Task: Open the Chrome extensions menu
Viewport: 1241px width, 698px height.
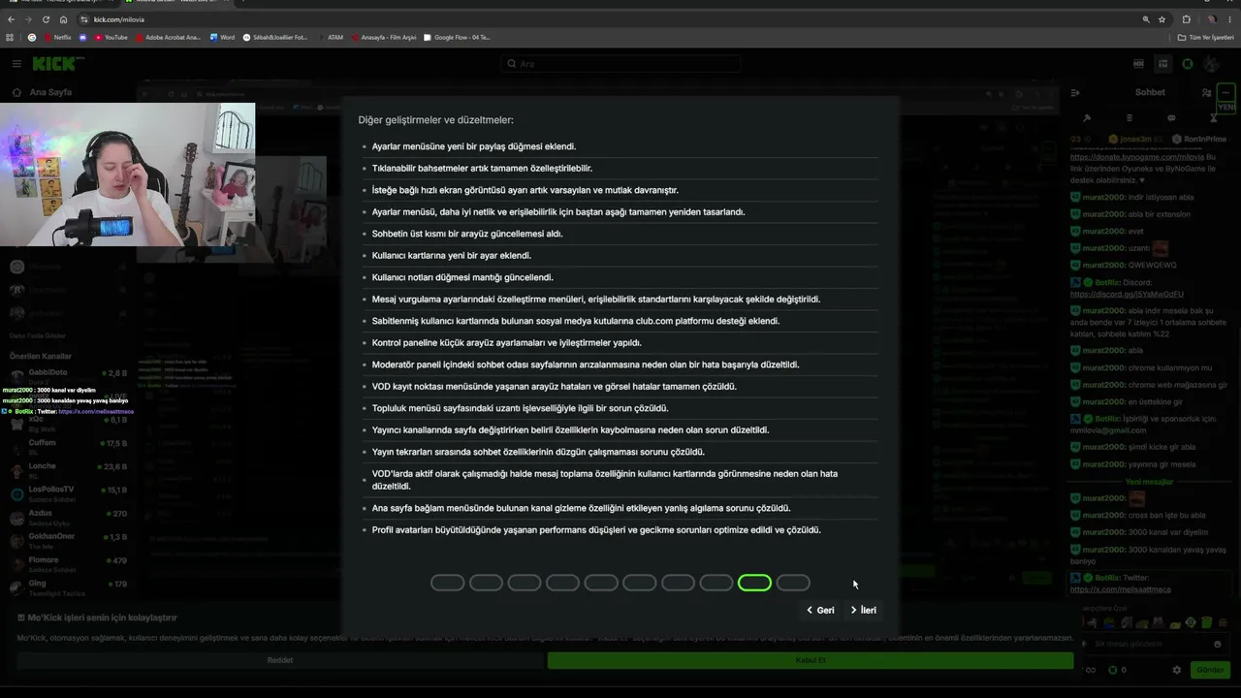Action: (1186, 19)
